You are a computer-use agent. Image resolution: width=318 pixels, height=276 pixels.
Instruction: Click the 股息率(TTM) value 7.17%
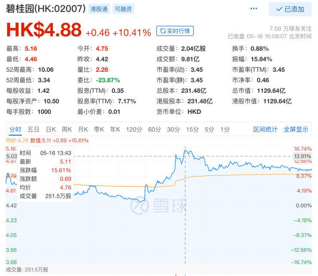point(127,101)
